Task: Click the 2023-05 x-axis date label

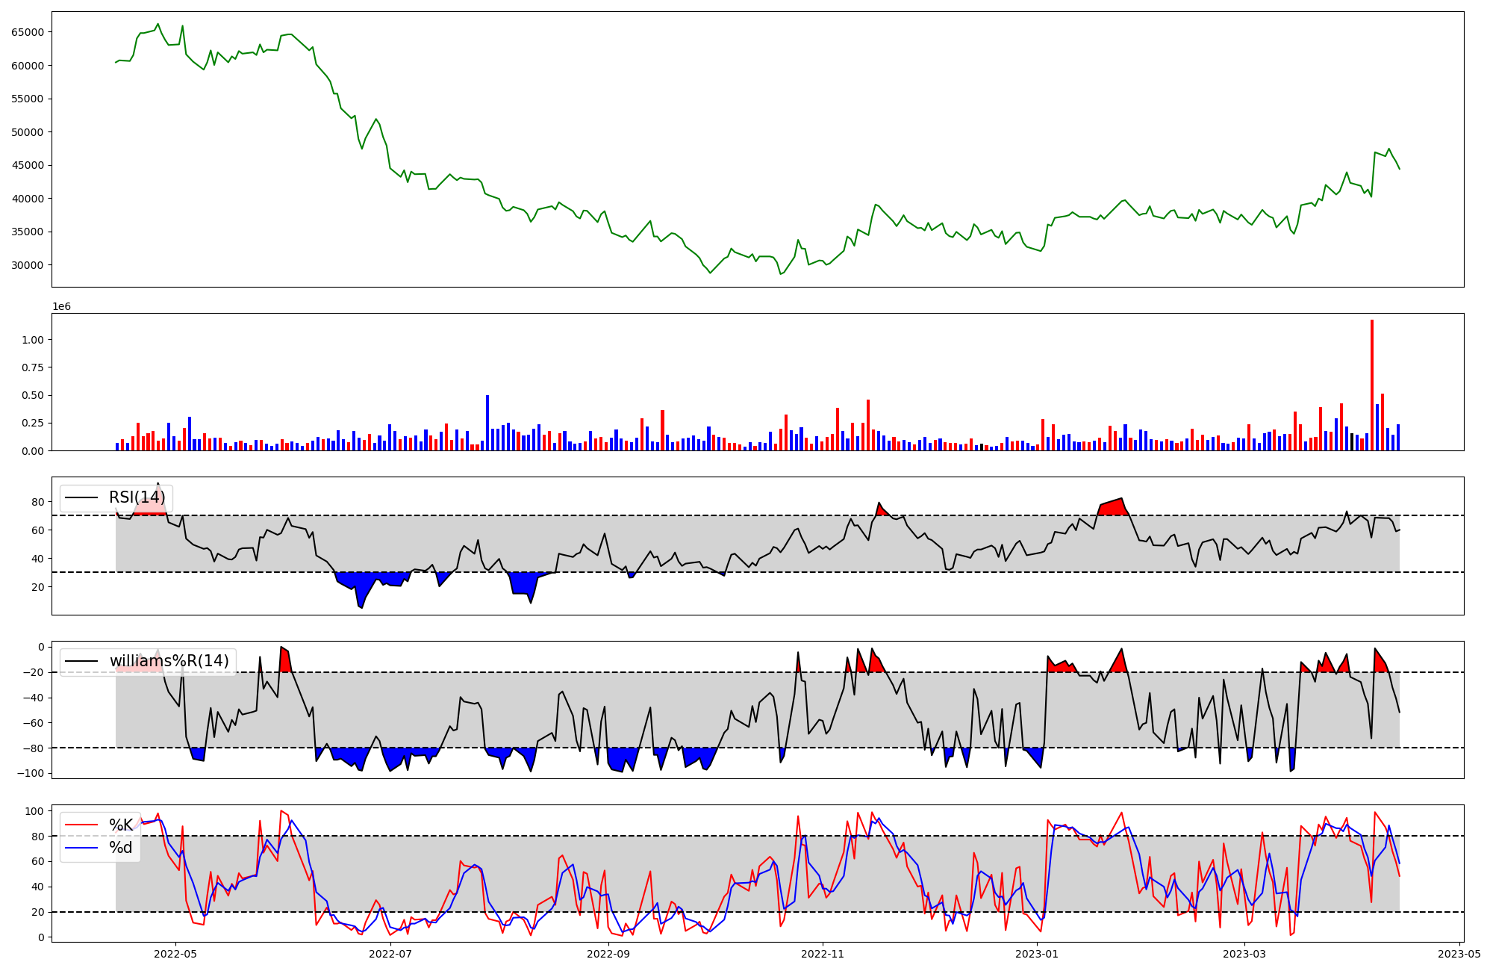Action: 1459,954
